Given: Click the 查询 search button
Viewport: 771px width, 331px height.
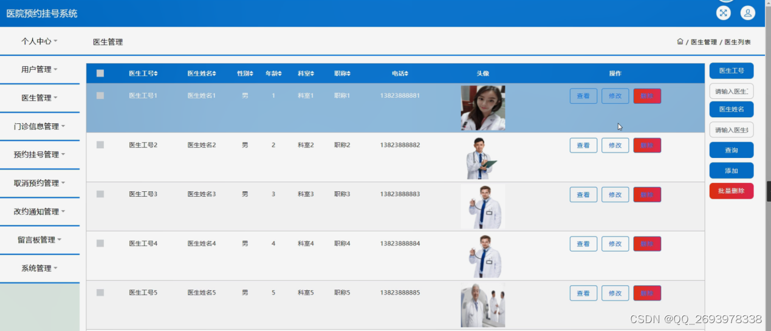Looking at the screenshot, I should (732, 150).
